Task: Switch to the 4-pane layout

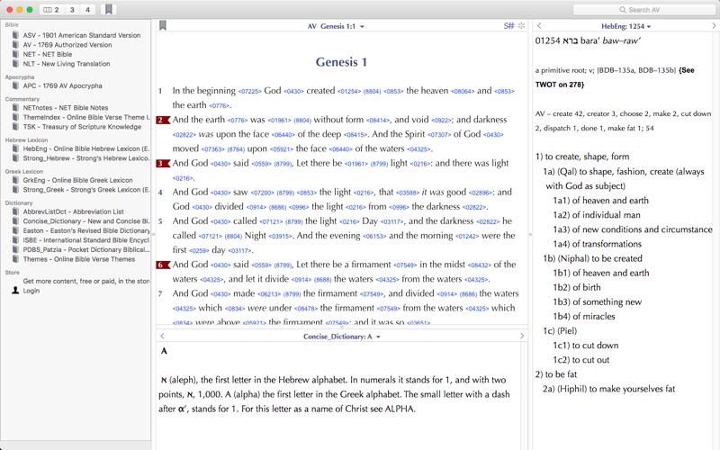Action: pyautogui.click(x=87, y=10)
